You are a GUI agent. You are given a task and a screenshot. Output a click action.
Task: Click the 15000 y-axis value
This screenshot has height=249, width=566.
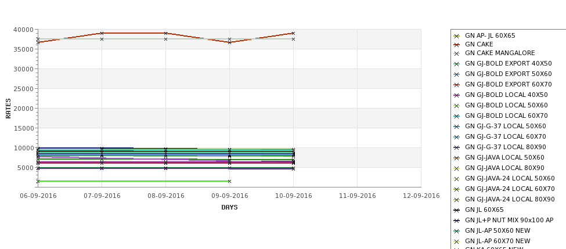pos(24,128)
